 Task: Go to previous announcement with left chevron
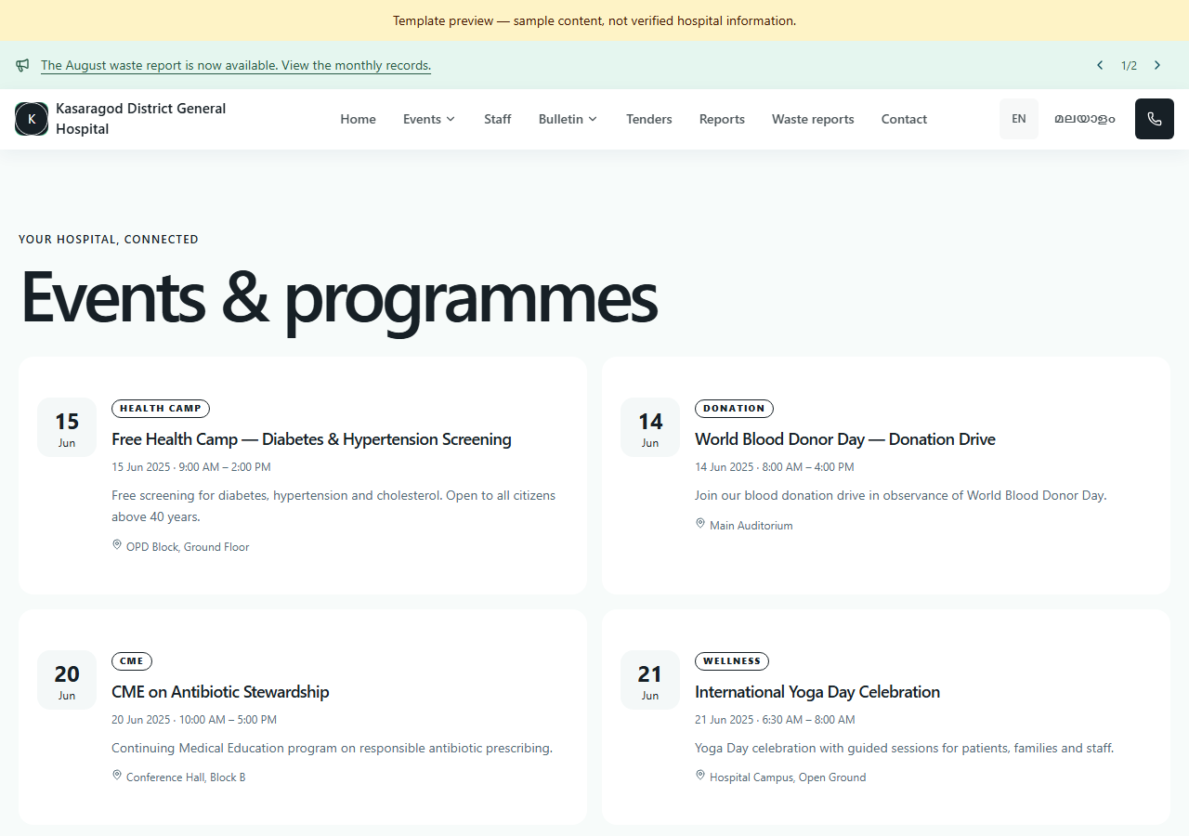[1100, 65]
